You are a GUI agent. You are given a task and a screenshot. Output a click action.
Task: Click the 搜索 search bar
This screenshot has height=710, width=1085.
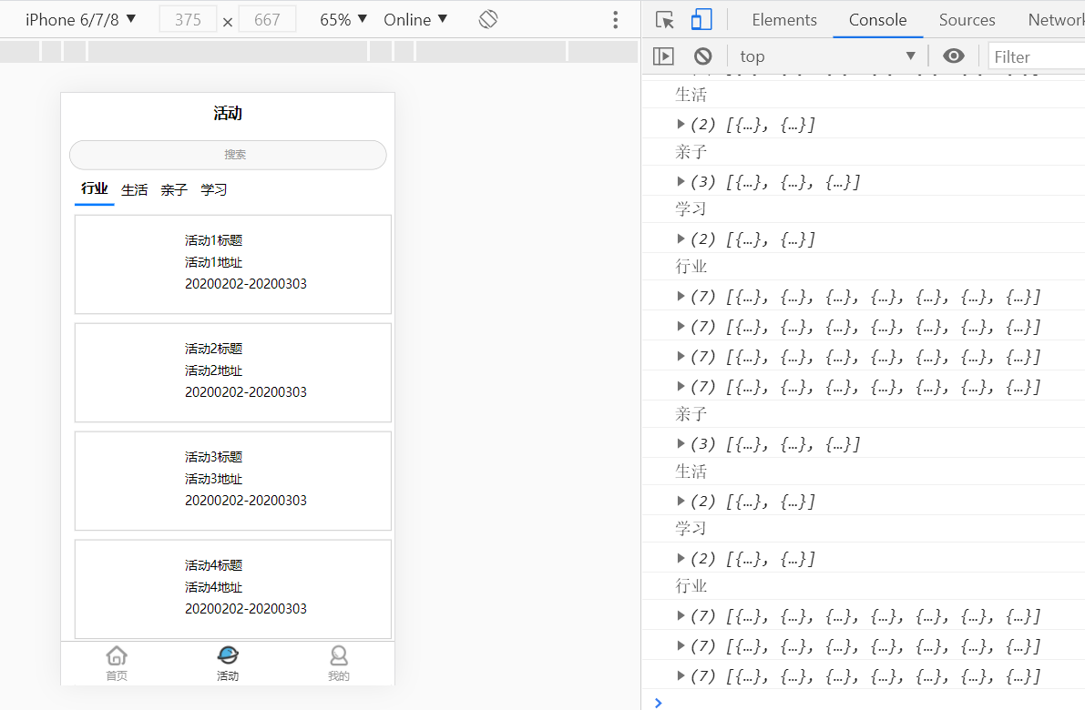(x=228, y=155)
